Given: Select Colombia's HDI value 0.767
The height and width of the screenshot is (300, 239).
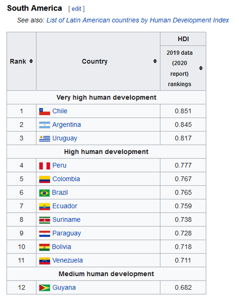Looking at the screenshot, I should pyautogui.click(x=183, y=179).
